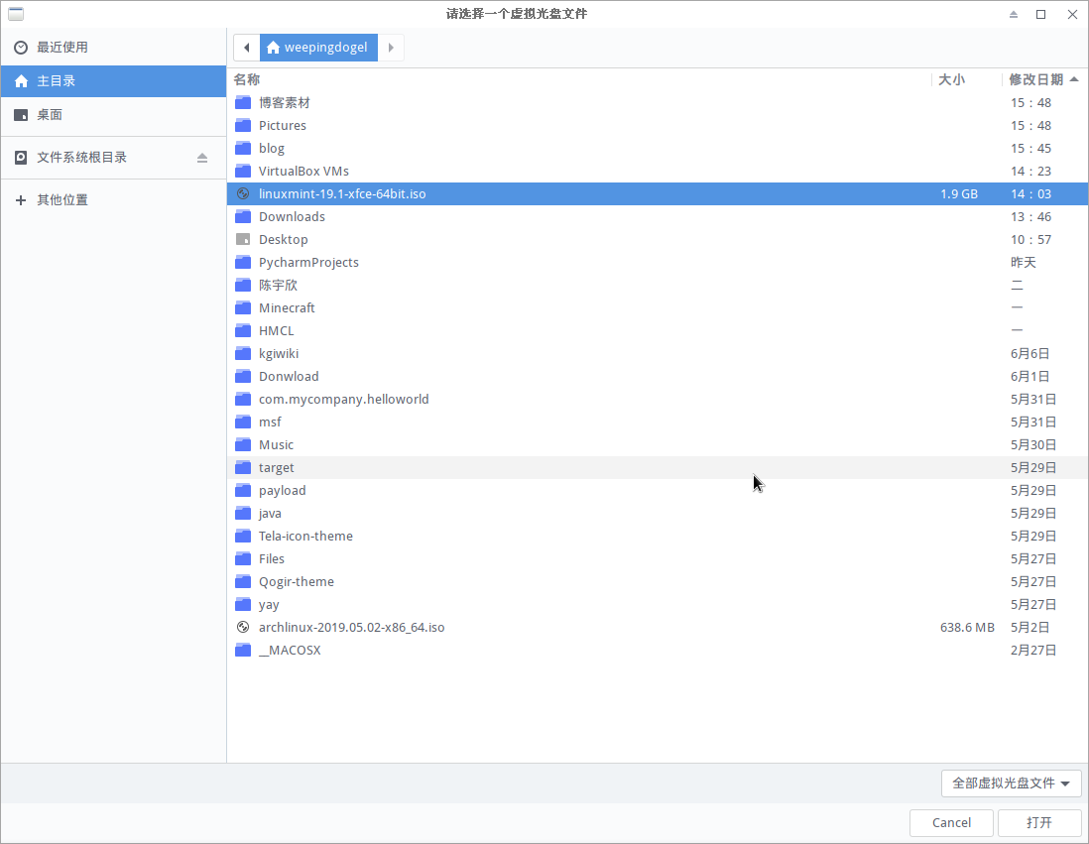
Task: Go back using the left path arrow
Action: tap(246, 48)
